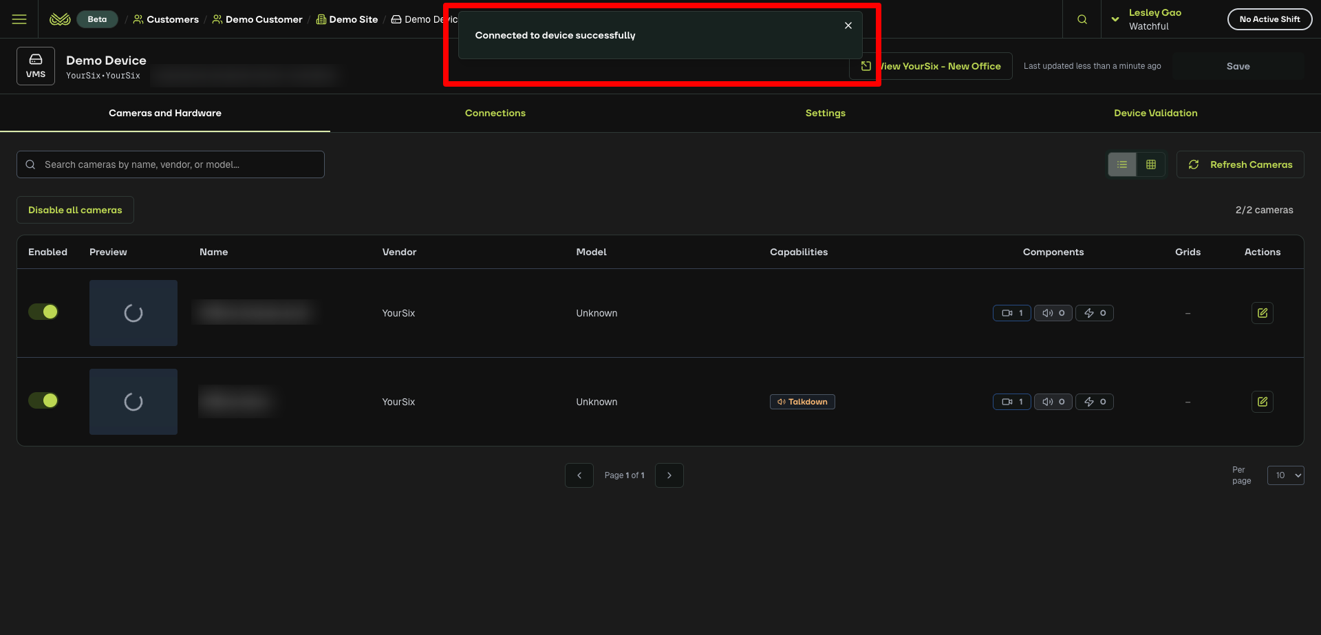Open the Connections tab
The image size is (1321, 635).
[x=495, y=113]
